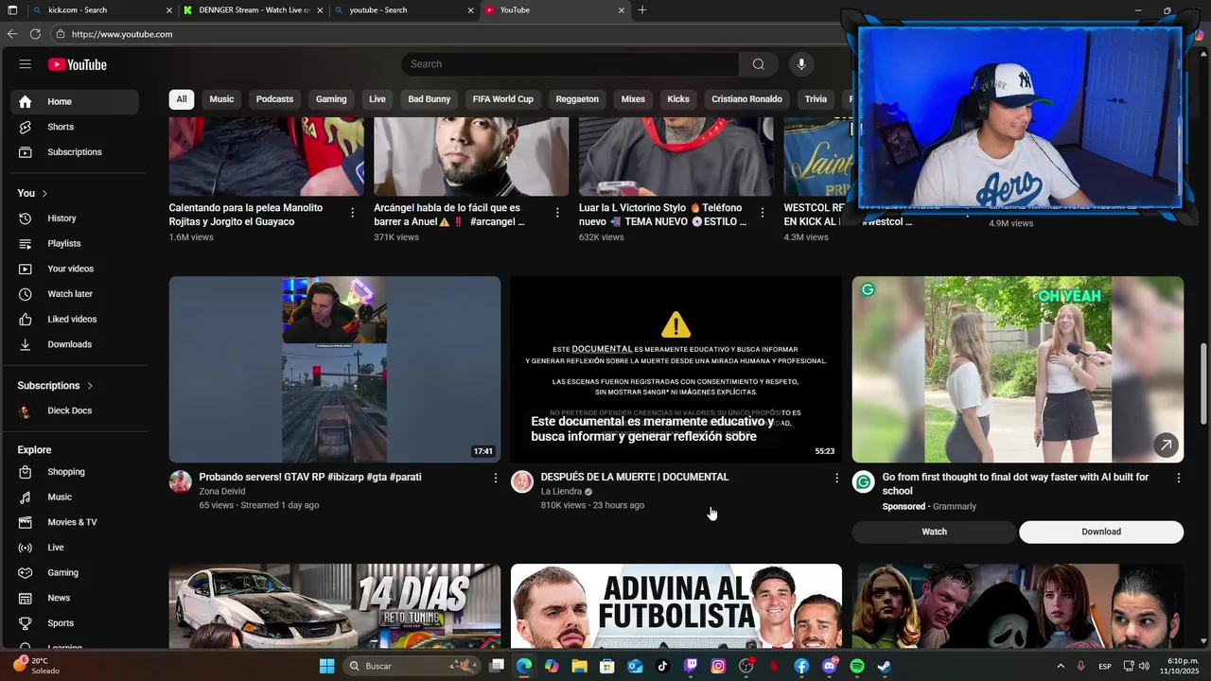The image size is (1211, 681).
Task: Open the Probando servers GTAV RP video title
Action: point(310,478)
